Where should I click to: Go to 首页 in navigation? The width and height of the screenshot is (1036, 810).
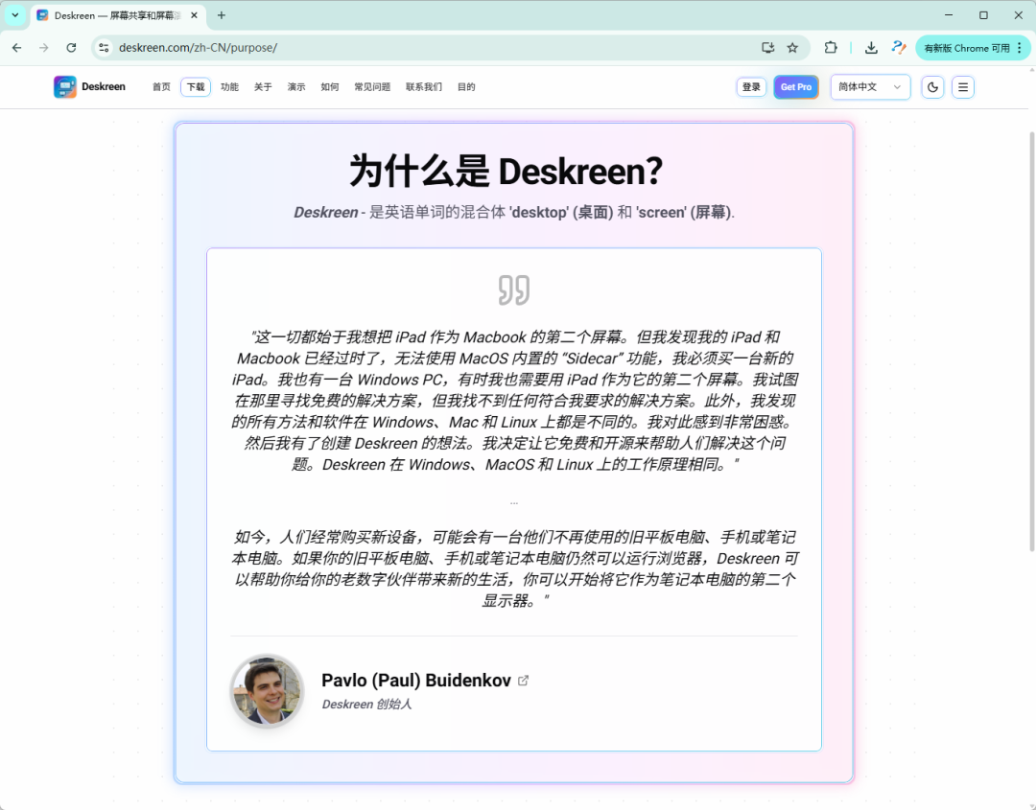point(161,87)
